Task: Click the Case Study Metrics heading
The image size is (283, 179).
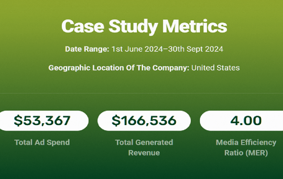Action: [144, 26]
